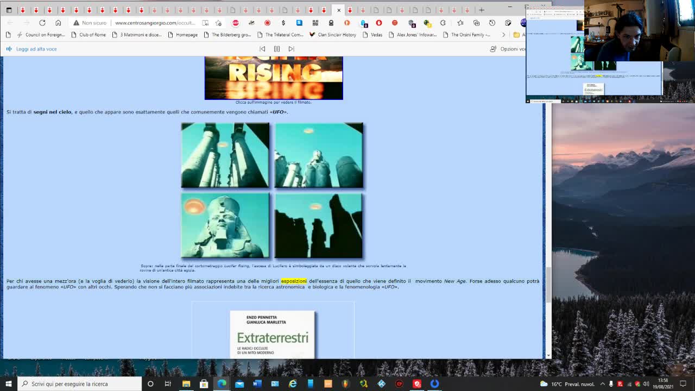The width and height of the screenshot is (695, 391).
Task: Click UFO over temple columns thumbnail
Action: 225,155
